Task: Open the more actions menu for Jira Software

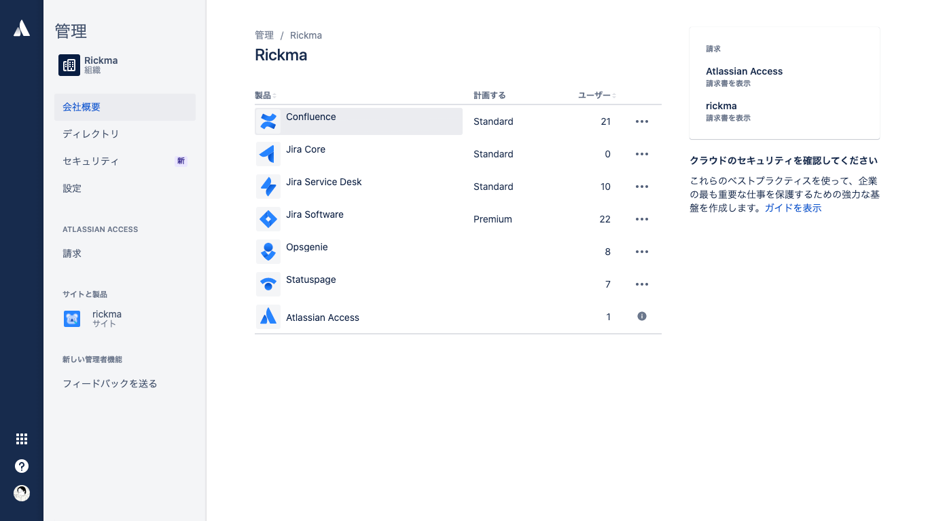Action: coord(642,219)
